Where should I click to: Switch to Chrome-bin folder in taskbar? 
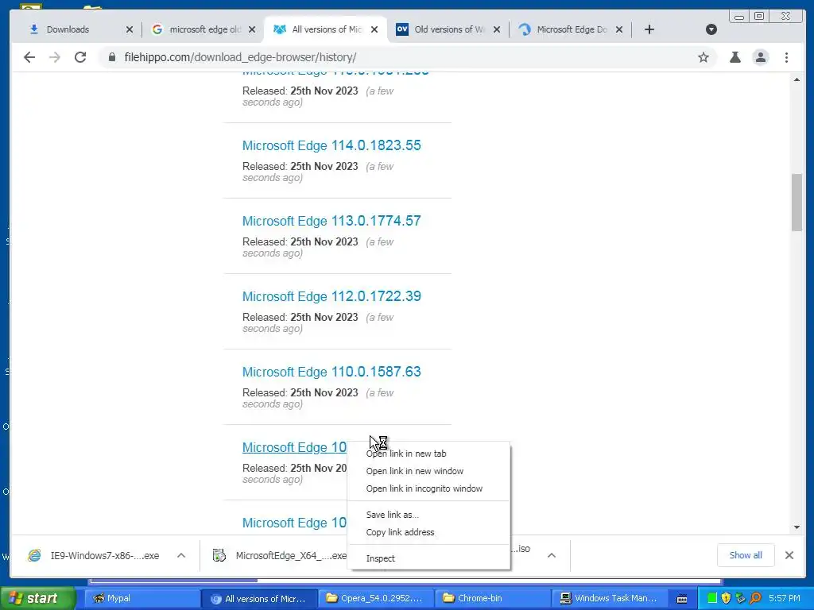pos(492,598)
